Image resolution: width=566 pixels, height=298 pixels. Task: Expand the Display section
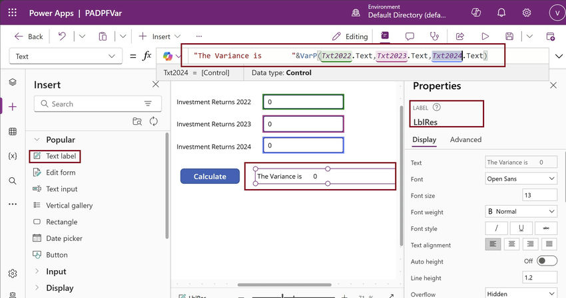(x=37, y=287)
